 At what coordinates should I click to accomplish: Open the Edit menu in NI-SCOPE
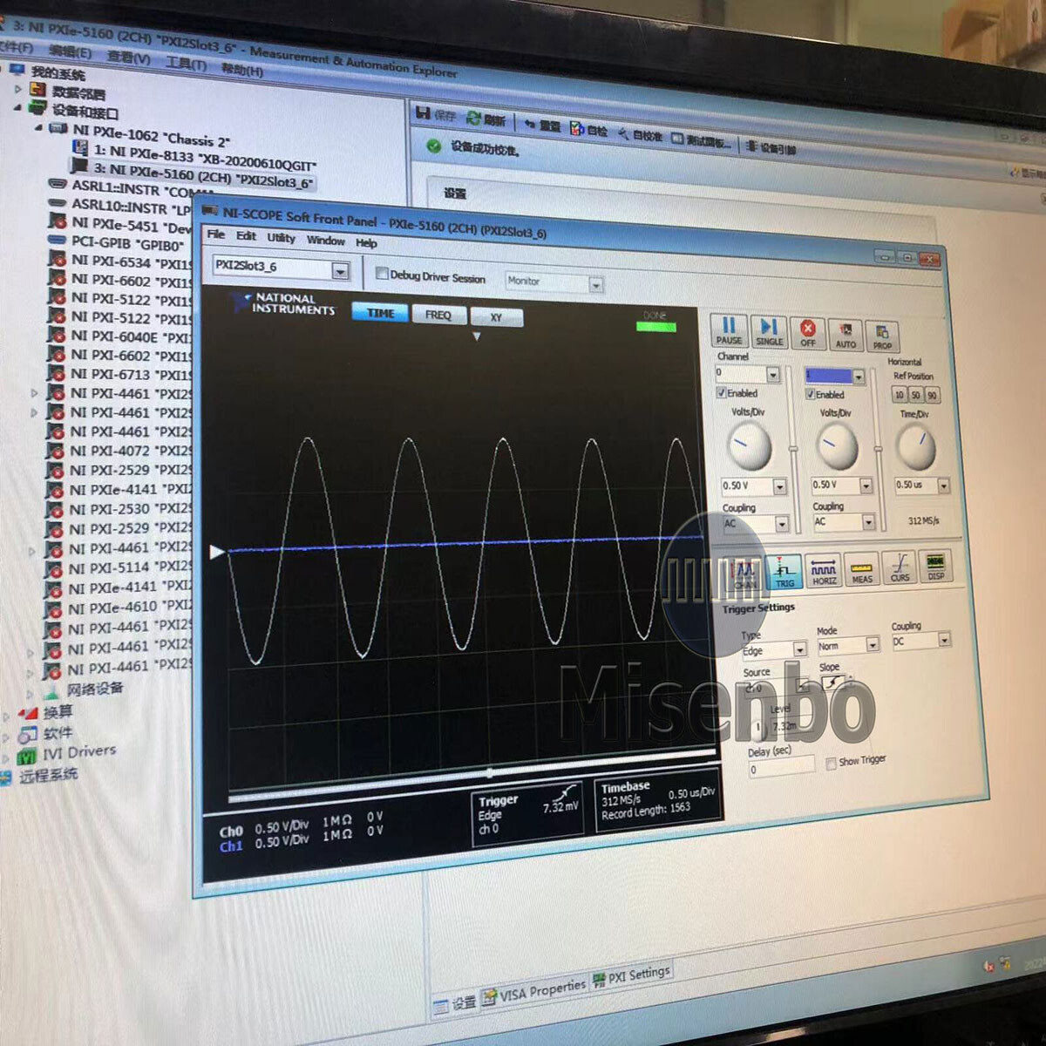click(247, 235)
